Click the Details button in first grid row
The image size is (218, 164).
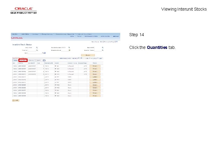95,66
